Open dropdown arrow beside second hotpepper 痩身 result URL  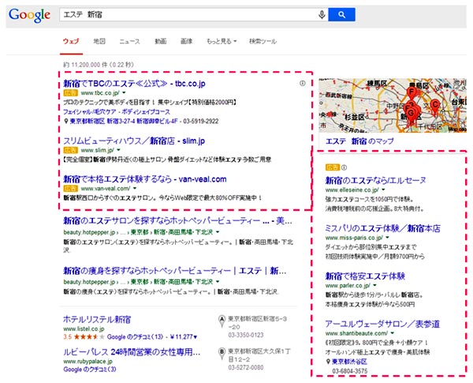pos(218,282)
